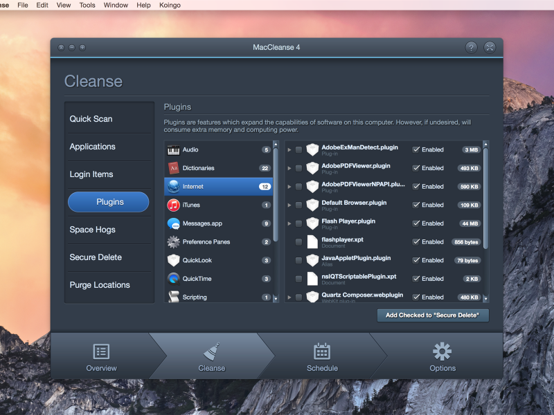
Task: Open the Tools menu
Action: 87,6
